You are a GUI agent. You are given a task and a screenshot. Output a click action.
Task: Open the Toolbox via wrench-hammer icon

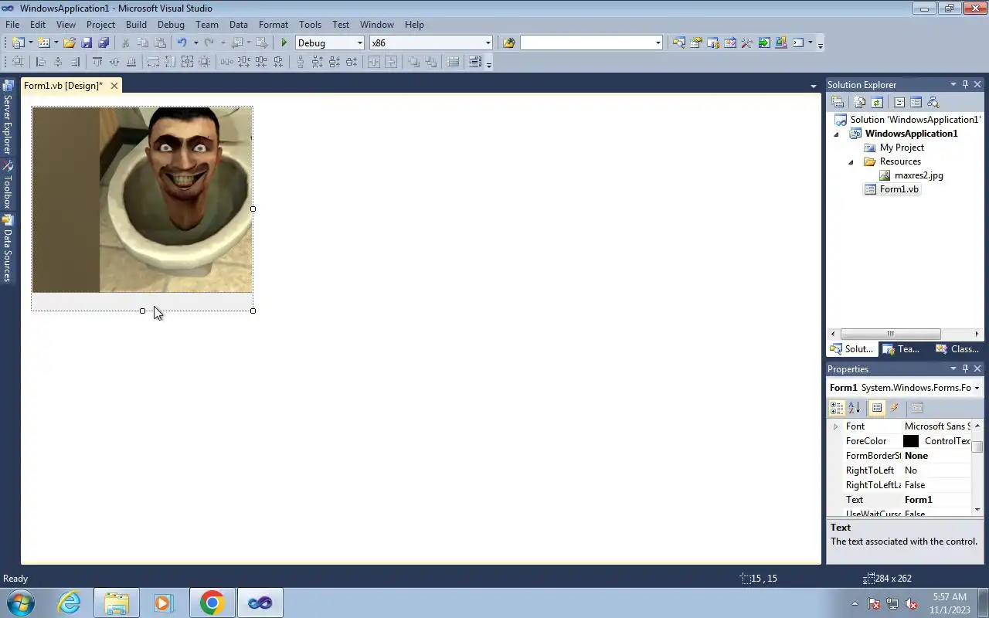[747, 42]
